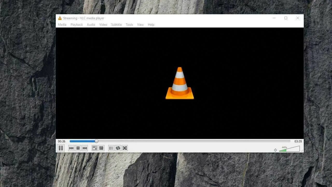Mute audio via speaker icon

[275, 150]
